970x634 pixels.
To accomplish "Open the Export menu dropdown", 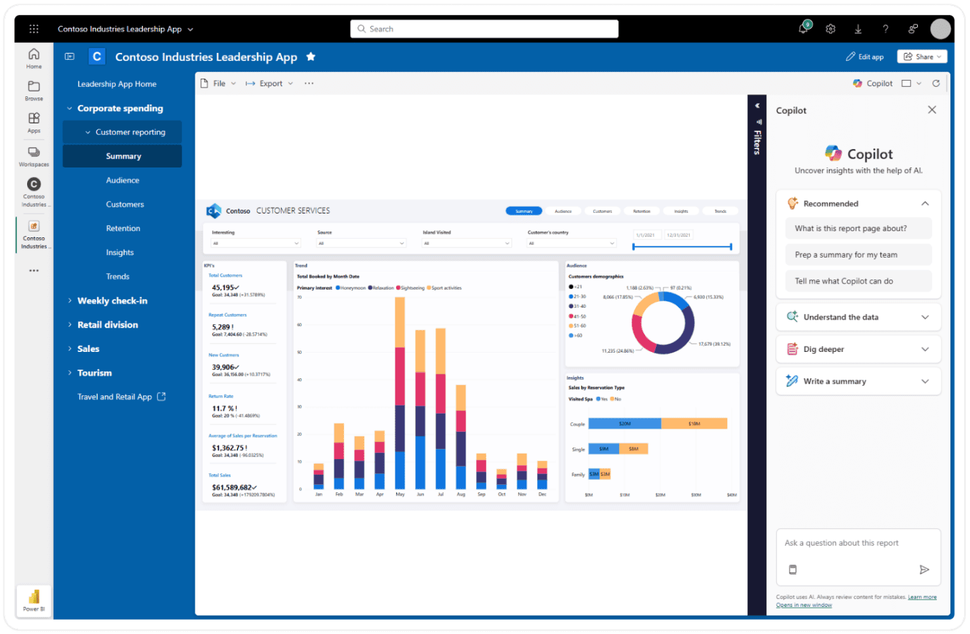I will [x=269, y=83].
